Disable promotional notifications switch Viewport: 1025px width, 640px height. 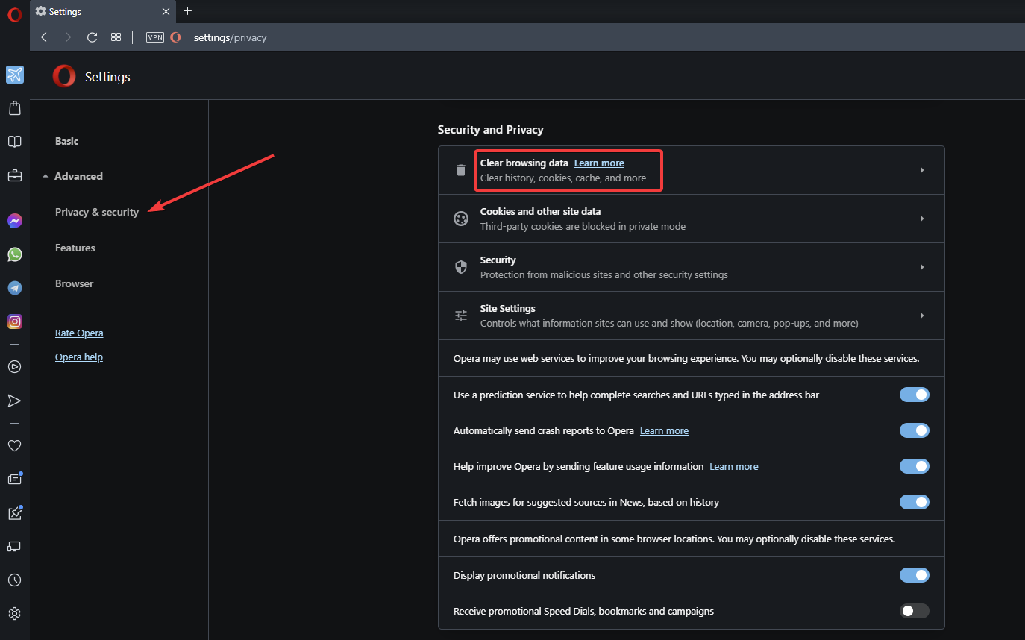pyautogui.click(x=915, y=575)
